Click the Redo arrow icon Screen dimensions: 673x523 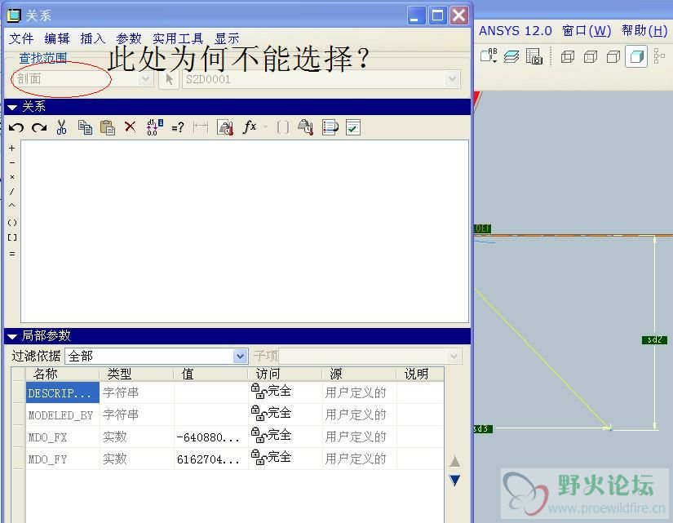tap(39, 127)
